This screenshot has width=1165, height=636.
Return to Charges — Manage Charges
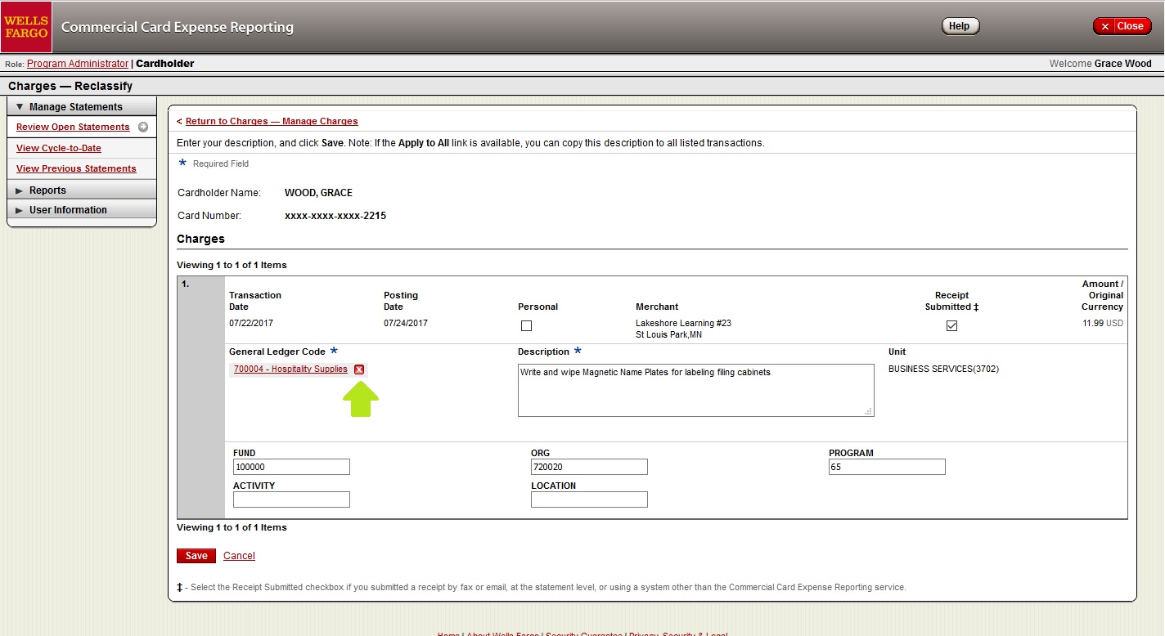(x=272, y=121)
